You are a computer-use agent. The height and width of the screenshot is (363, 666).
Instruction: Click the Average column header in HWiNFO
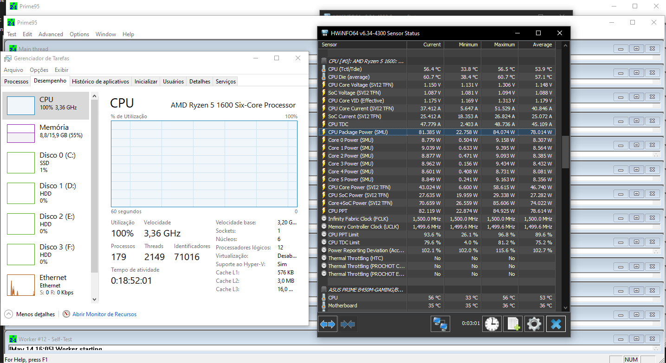tap(537, 45)
